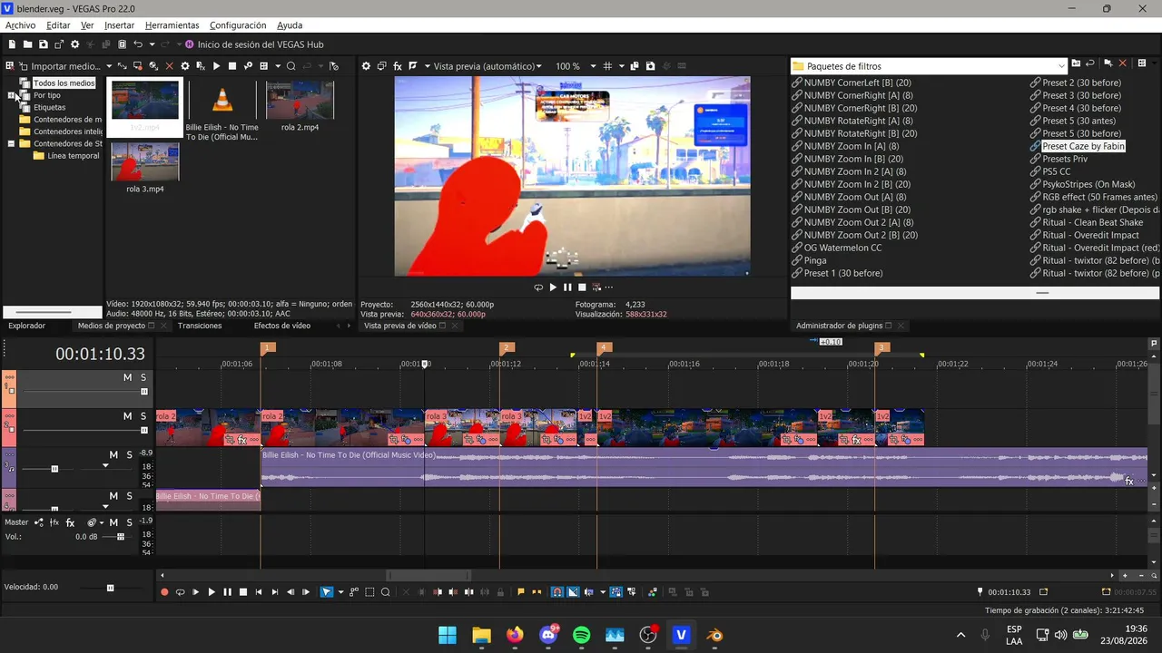Screen dimensions: 1162x653
Task: Save the preview snapshot to file
Action: (x=650, y=66)
